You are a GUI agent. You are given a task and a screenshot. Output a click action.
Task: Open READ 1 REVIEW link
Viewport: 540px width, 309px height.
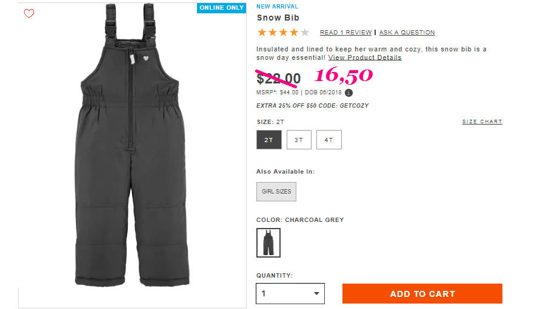(x=346, y=32)
